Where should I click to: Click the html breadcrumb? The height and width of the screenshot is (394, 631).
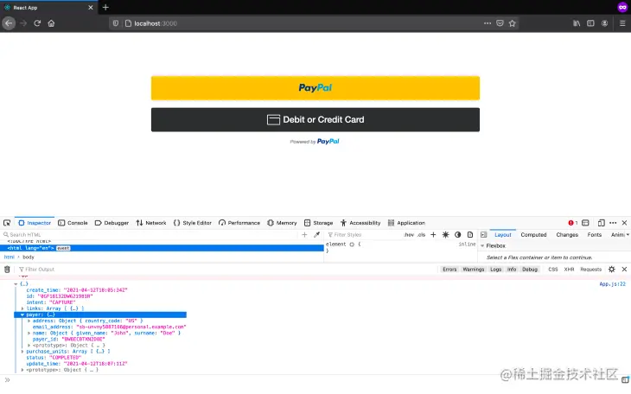tap(9, 257)
